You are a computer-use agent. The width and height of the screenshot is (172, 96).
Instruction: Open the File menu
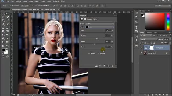(x=8, y=2)
